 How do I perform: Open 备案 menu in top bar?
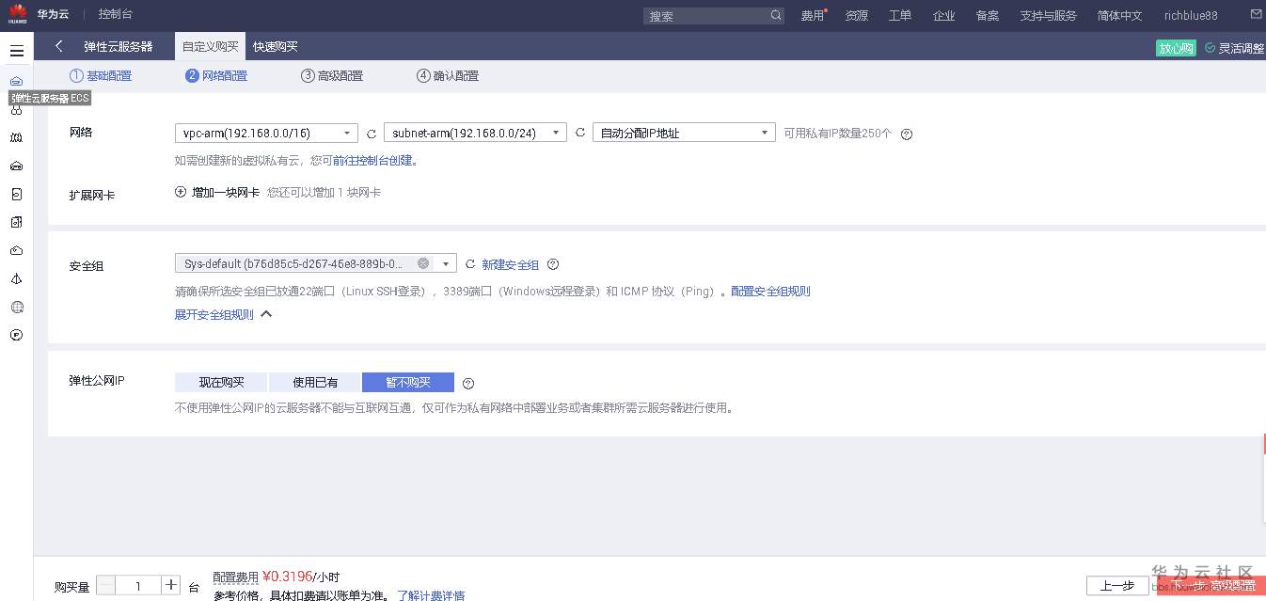[x=988, y=16]
